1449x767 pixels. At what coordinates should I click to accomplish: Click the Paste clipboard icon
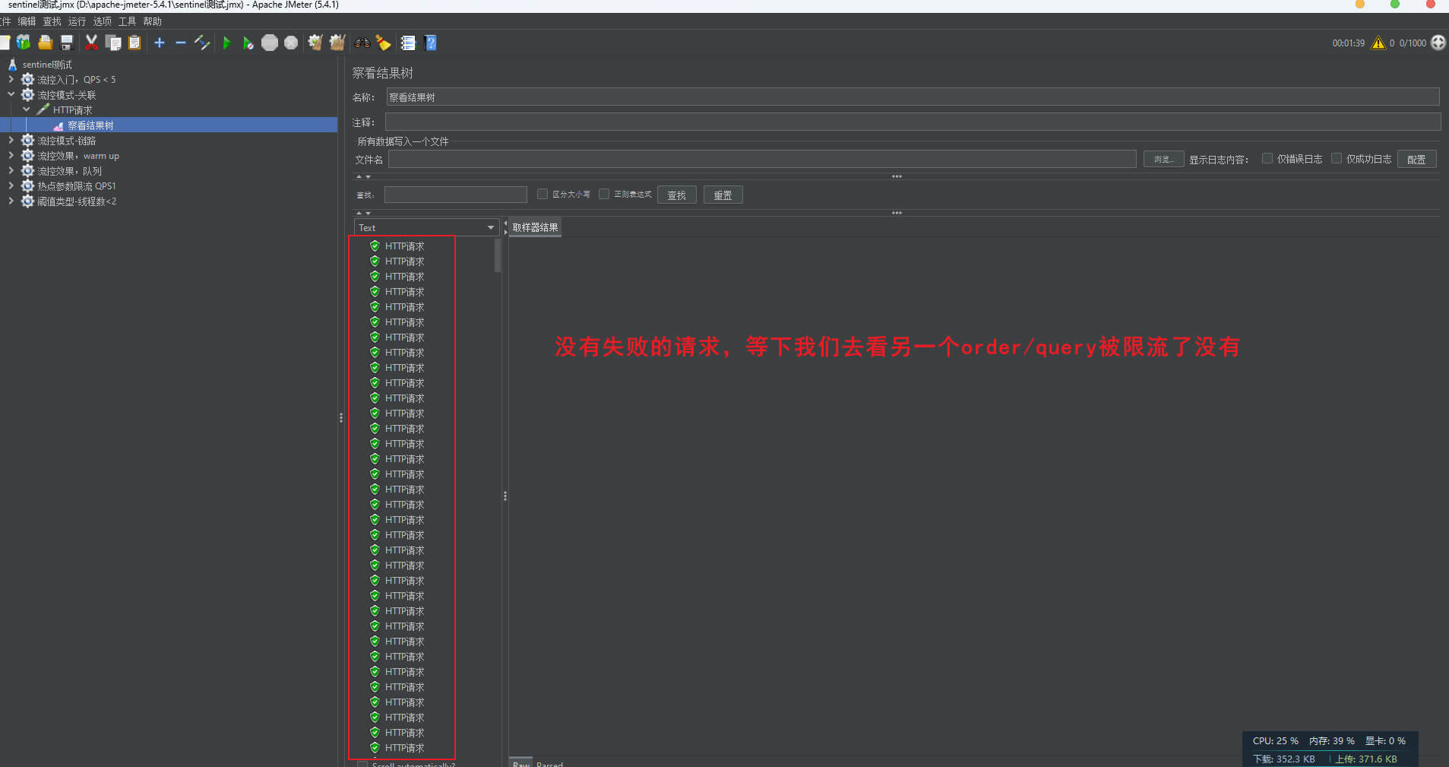134,43
